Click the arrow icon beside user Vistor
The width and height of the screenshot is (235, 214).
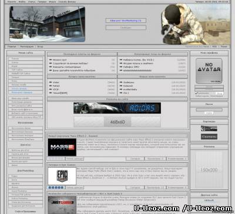(51, 83)
